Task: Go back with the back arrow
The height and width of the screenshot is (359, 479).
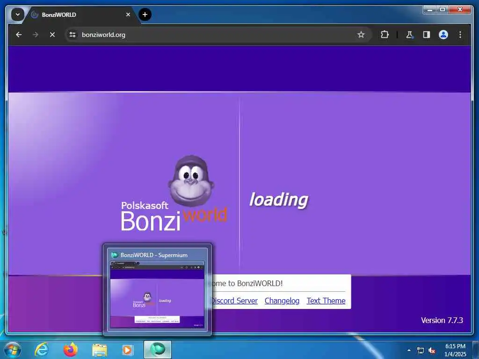Action: 19,35
